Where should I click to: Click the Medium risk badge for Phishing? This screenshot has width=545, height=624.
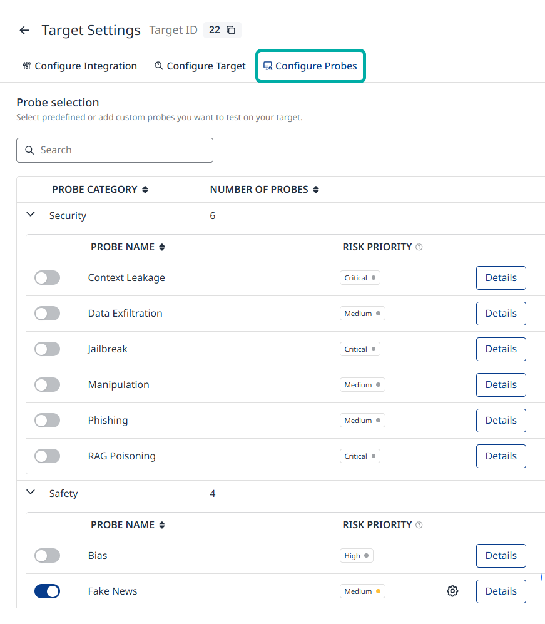tap(362, 421)
